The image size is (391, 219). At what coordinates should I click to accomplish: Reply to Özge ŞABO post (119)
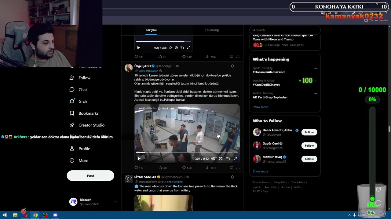[x=139, y=168]
